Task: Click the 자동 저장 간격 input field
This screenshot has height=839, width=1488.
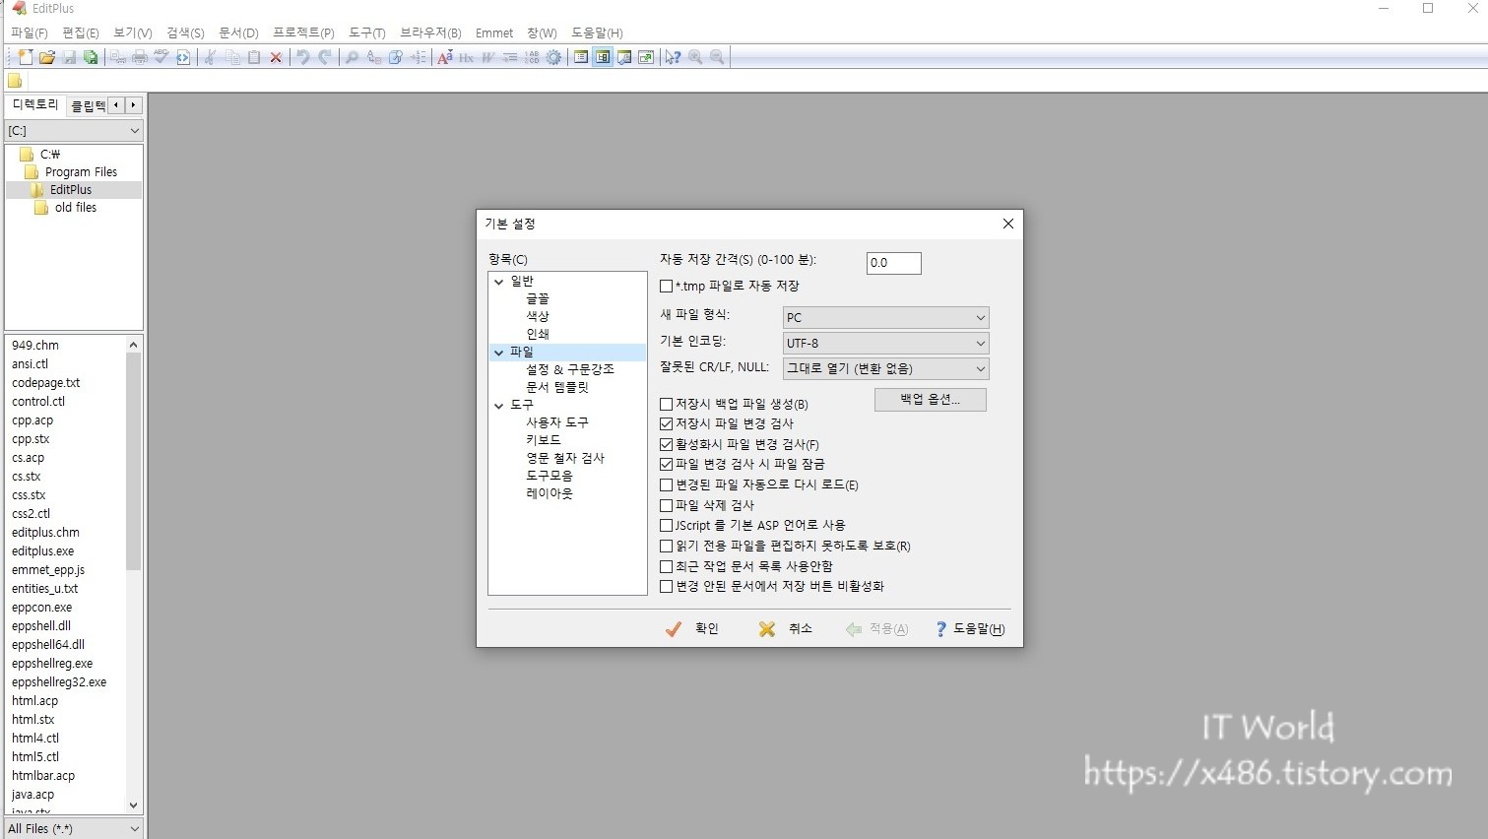Action: tap(893, 263)
